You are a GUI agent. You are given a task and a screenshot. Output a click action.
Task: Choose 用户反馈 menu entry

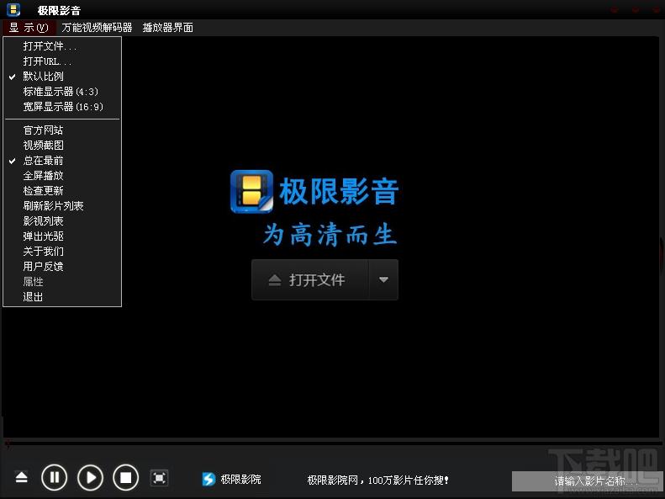tap(62, 267)
